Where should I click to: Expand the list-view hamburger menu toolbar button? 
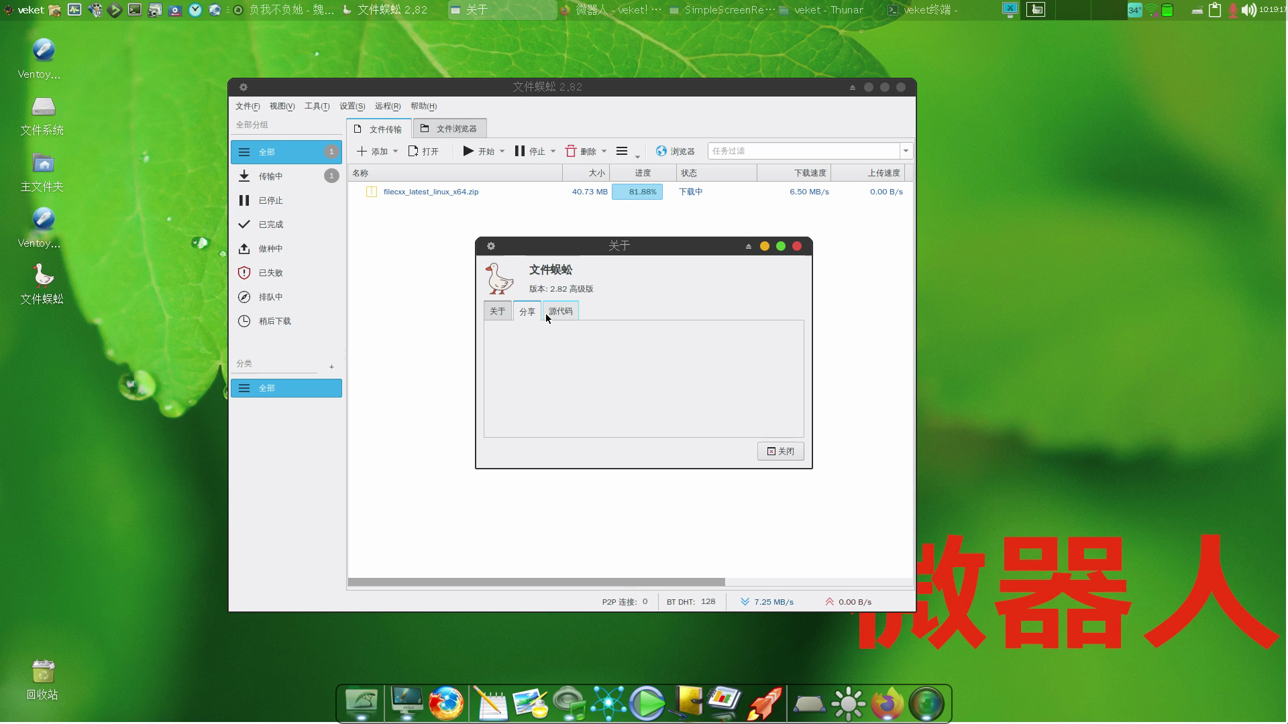click(x=622, y=152)
